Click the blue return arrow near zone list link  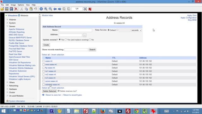tap(43, 95)
